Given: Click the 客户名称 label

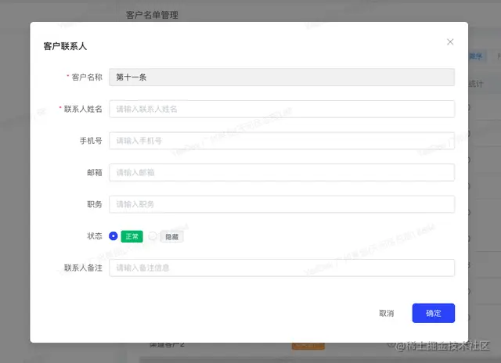Looking at the screenshot, I should (87, 77).
